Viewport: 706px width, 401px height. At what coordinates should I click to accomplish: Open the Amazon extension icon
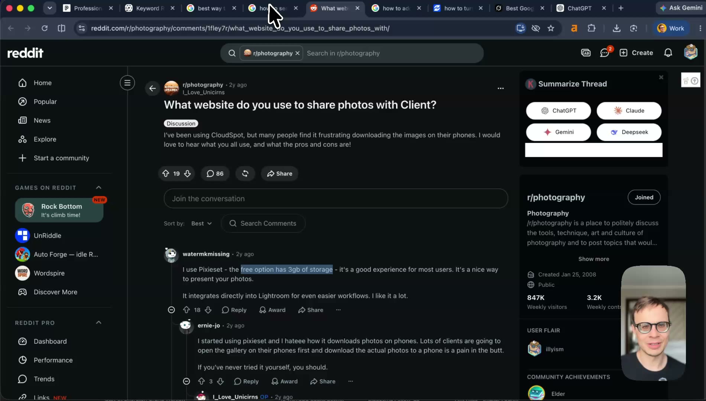(x=574, y=28)
